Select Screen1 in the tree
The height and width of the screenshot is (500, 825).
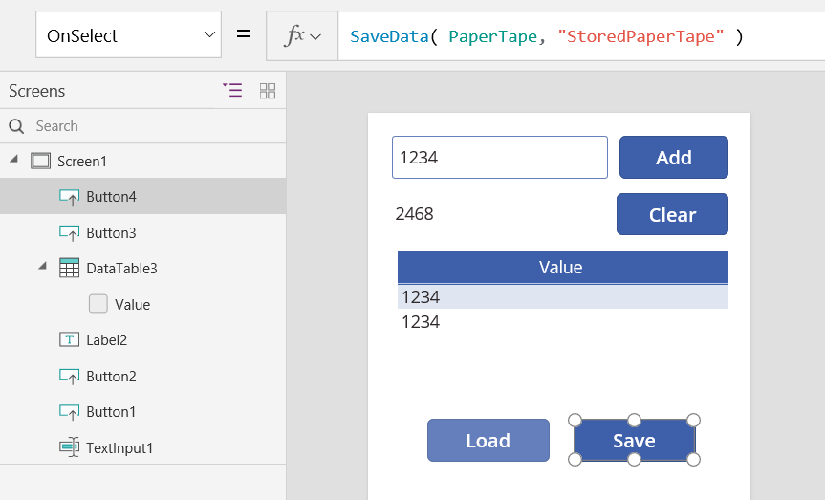[x=81, y=161]
